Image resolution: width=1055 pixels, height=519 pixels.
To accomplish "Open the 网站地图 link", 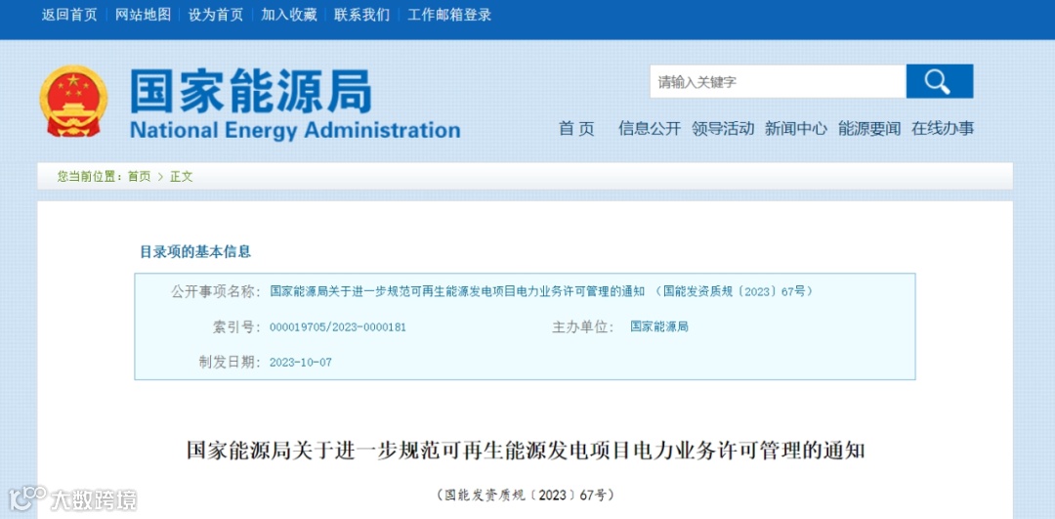I will [x=143, y=15].
